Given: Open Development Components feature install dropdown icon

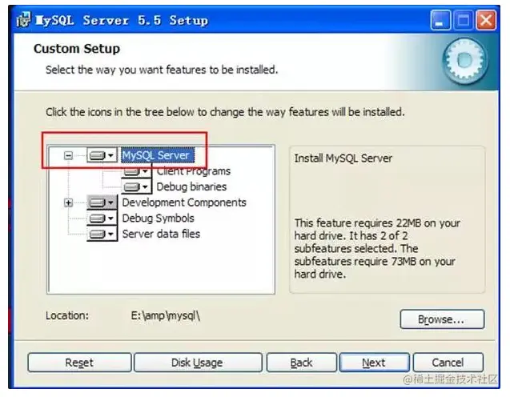Looking at the screenshot, I should pos(102,203).
